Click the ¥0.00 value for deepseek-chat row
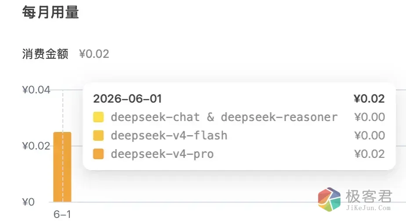This screenshot has width=406, height=221. [x=370, y=117]
